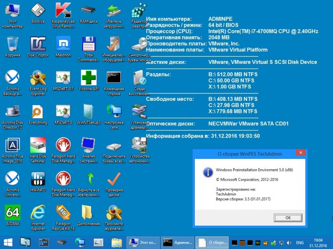Confirm the dialog with OK button
Screen dimensions: 333x249
tap(288, 217)
